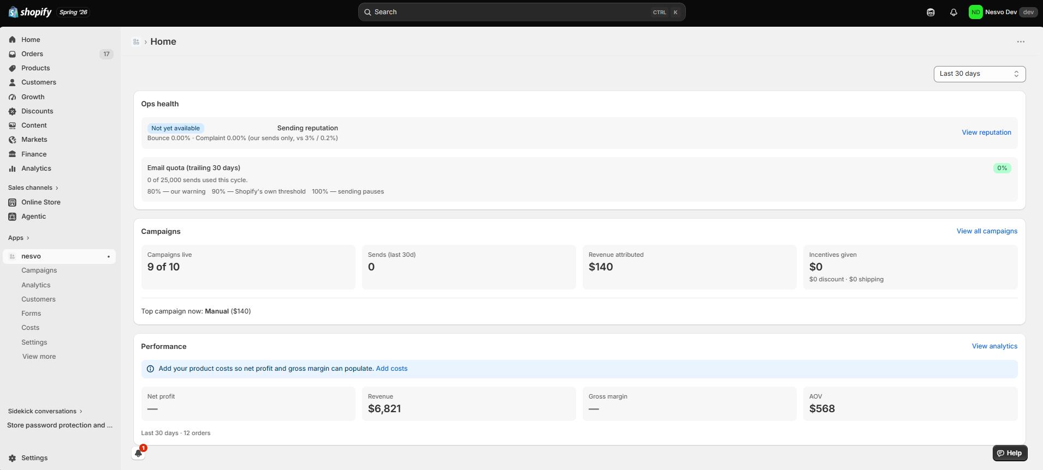Click View more under nesvo
The width and height of the screenshot is (1043, 470).
pos(39,357)
